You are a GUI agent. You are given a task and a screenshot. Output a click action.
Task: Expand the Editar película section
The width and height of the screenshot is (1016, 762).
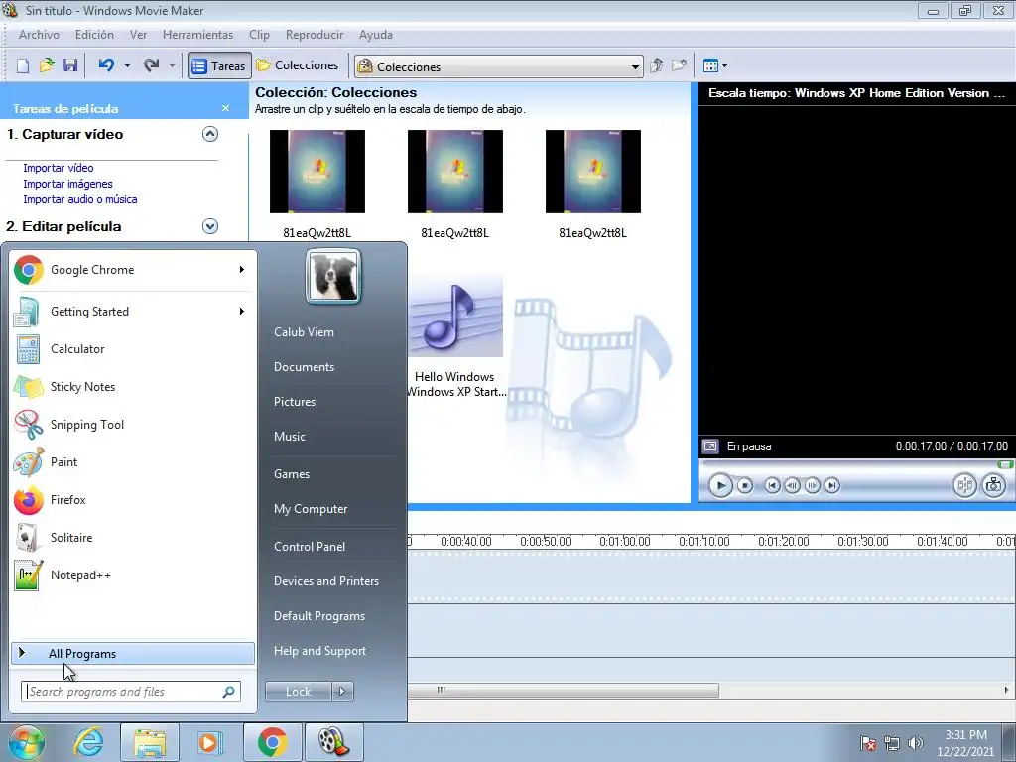[210, 226]
